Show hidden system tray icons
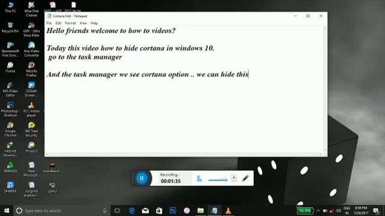The width and height of the screenshot is (385, 216). (318, 211)
